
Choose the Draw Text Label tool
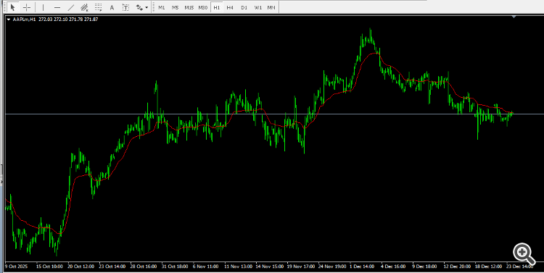pos(125,7)
